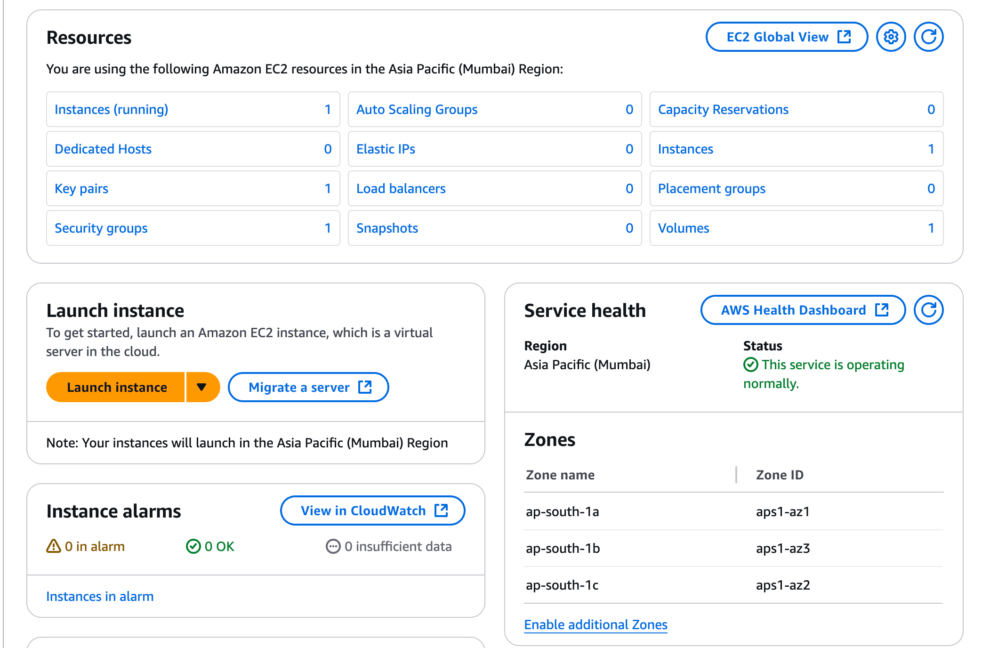The width and height of the screenshot is (982, 648).
Task: Click the '0 in alarm' text
Action: (95, 546)
